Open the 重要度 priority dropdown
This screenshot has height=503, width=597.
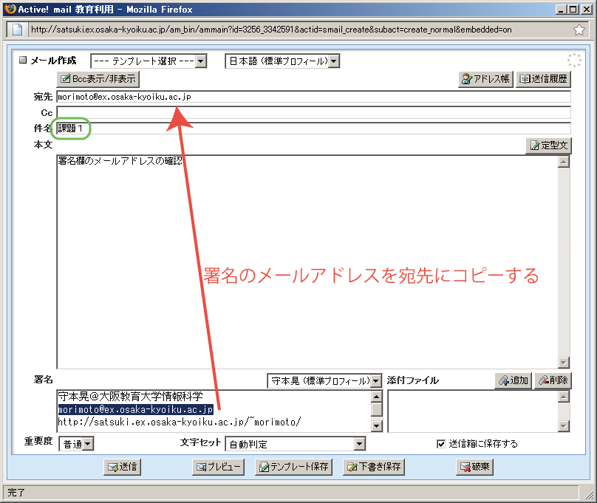77,444
